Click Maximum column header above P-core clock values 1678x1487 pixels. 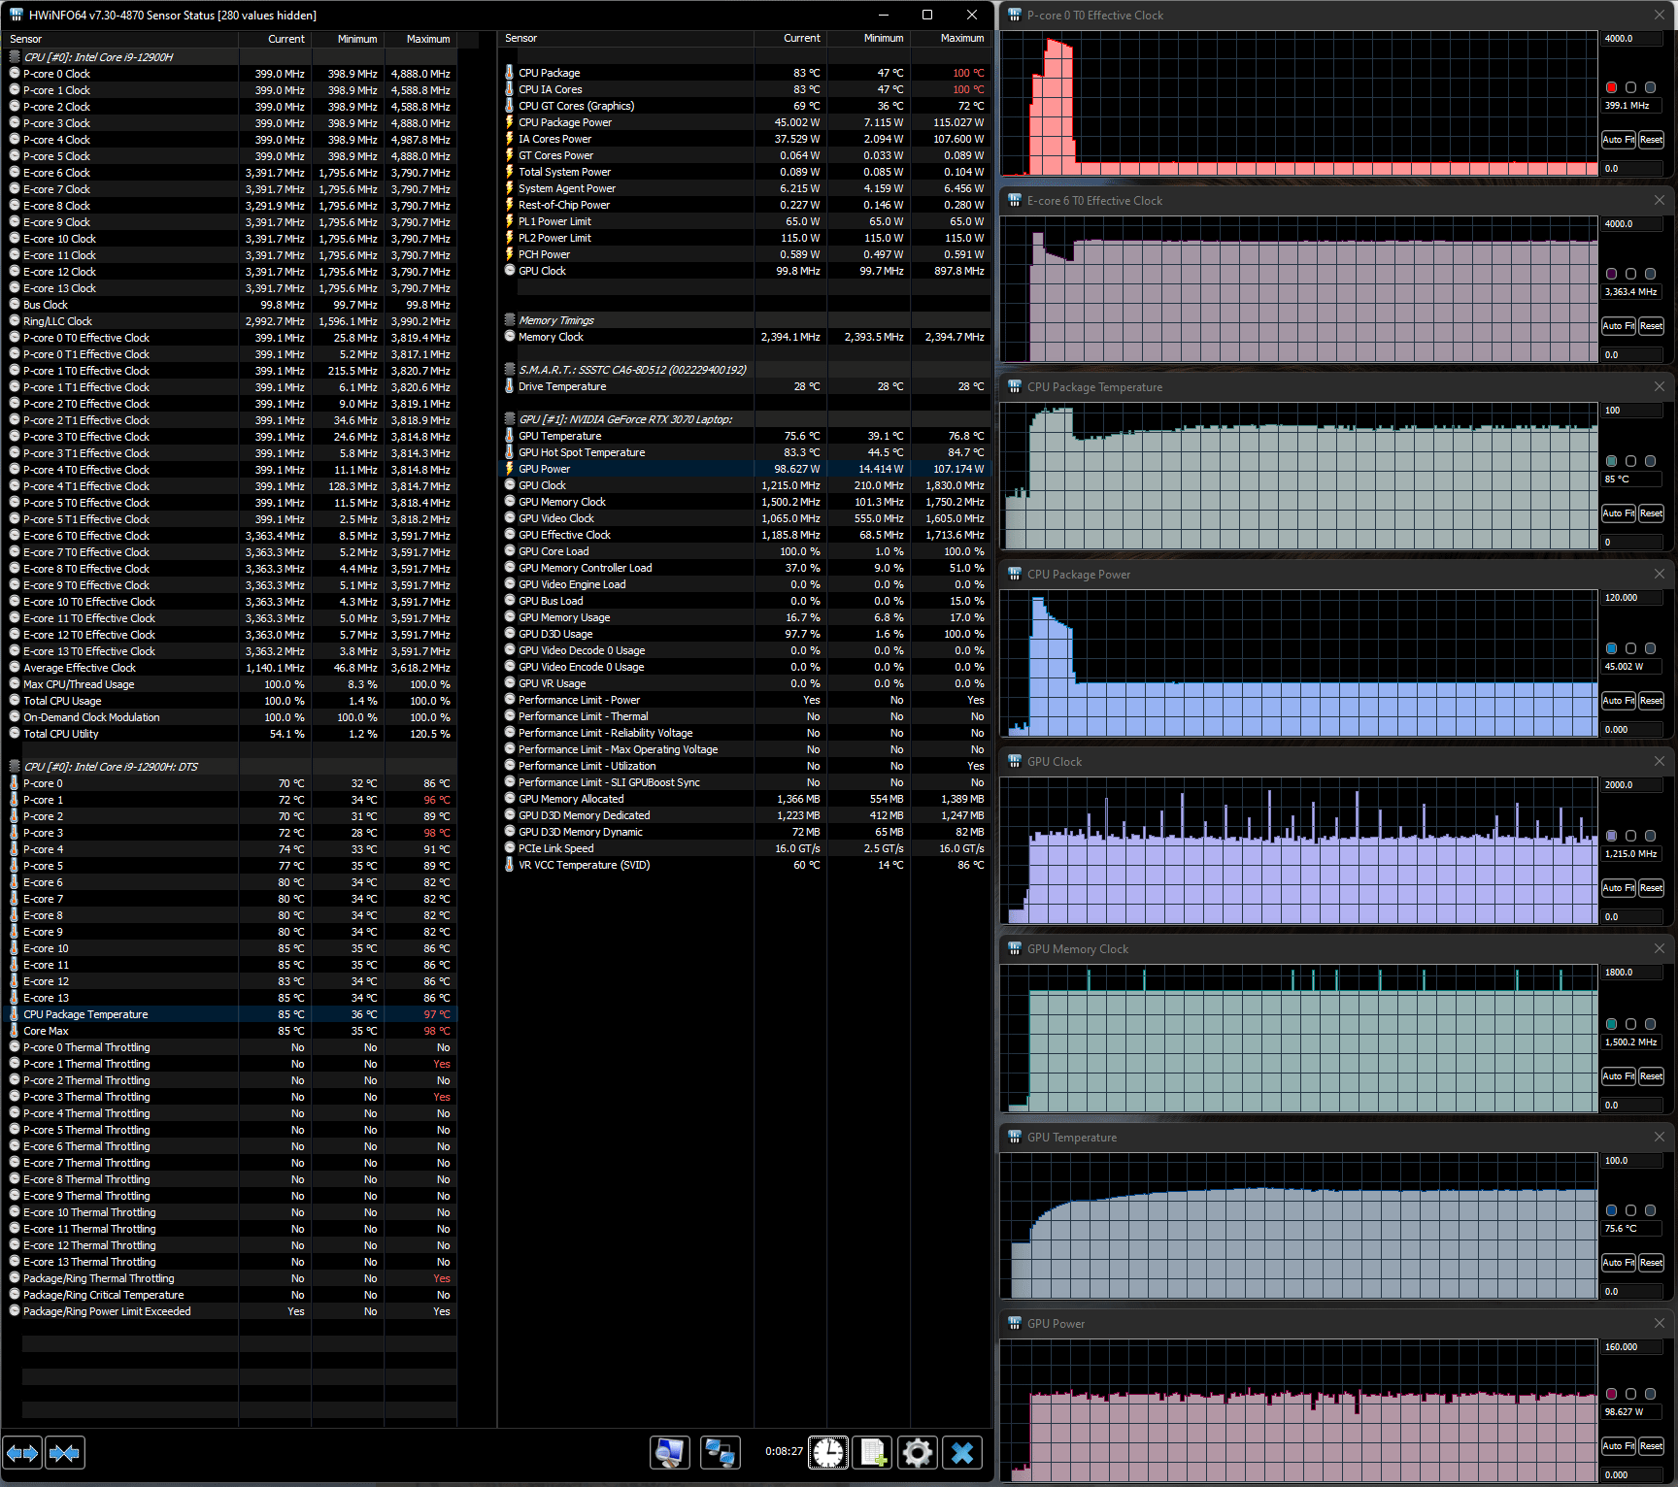click(x=420, y=39)
